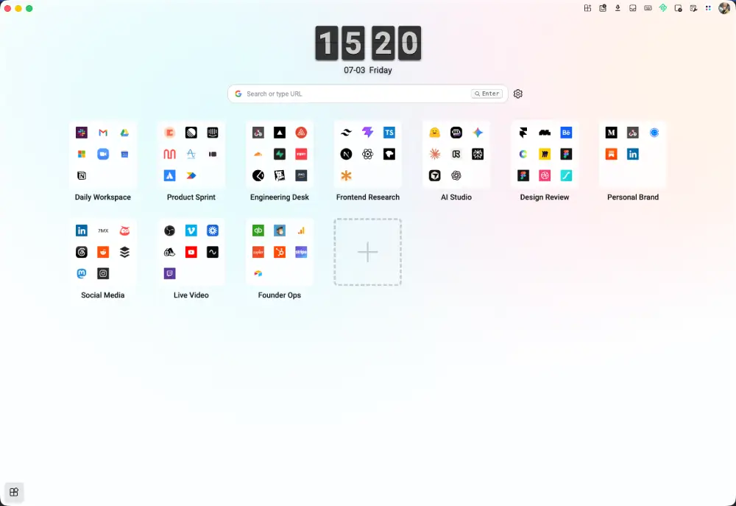Open the search settings gear icon
Screen dimensions: 736x506
point(517,94)
